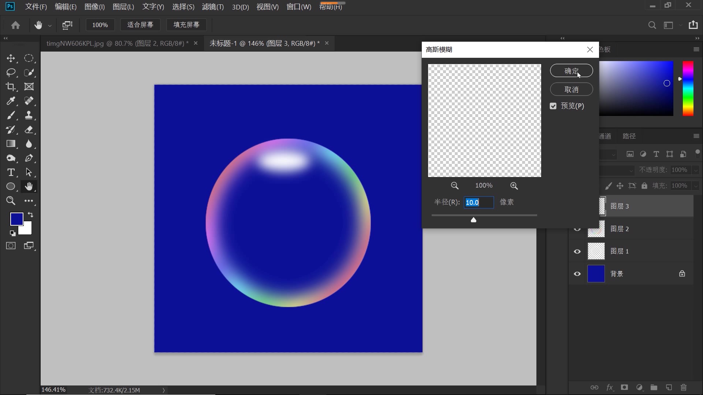Open the 滤镜(T) menu
Image resolution: width=703 pixels, height=395 pixels.
213,7
